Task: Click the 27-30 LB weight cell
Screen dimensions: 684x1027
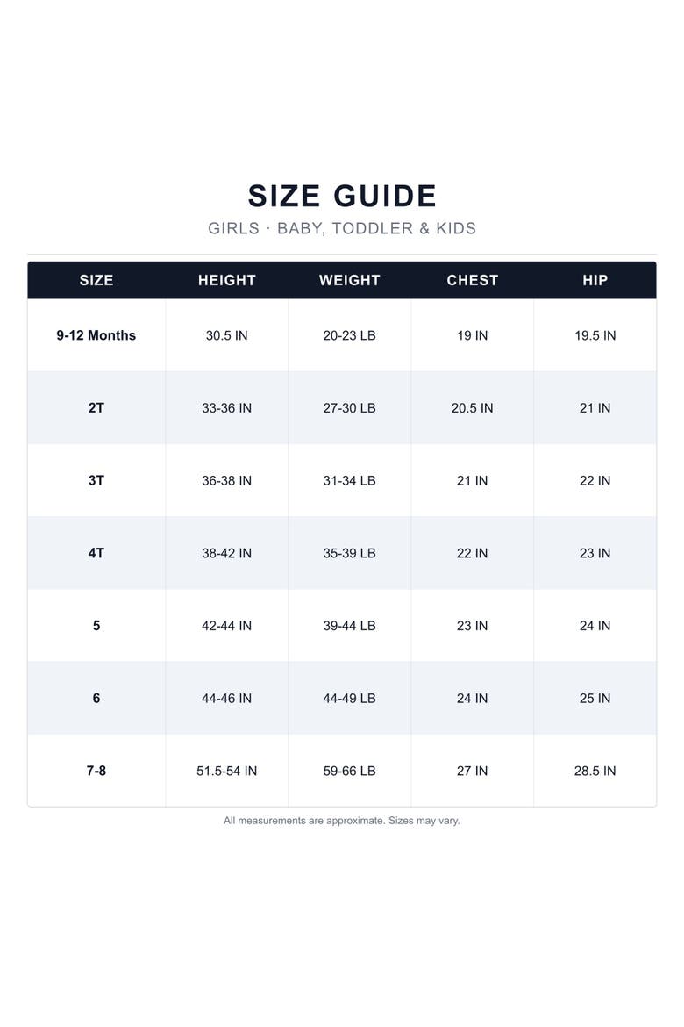Action: (350, 408)
